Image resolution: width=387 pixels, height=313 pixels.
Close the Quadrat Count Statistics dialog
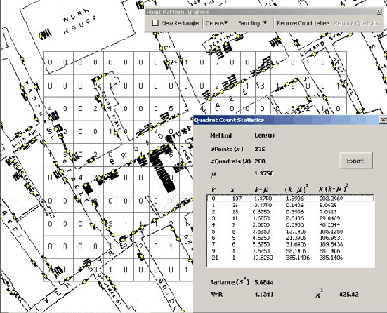point(383,120)
